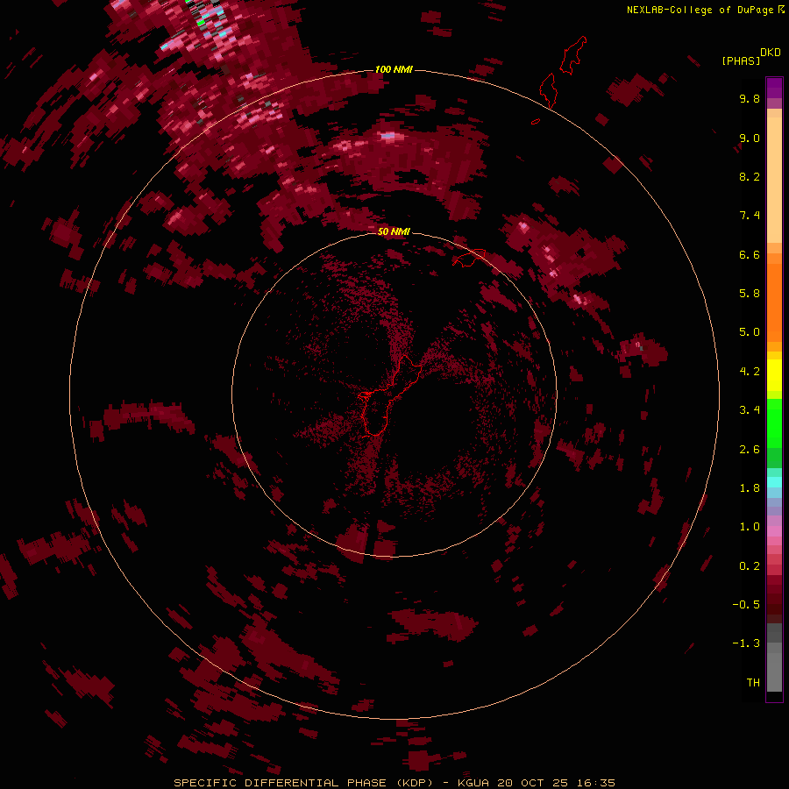The image size is (789, 789).
Task: Pick the purple segment atop the color bar
Action: click(x=774, y=88)
